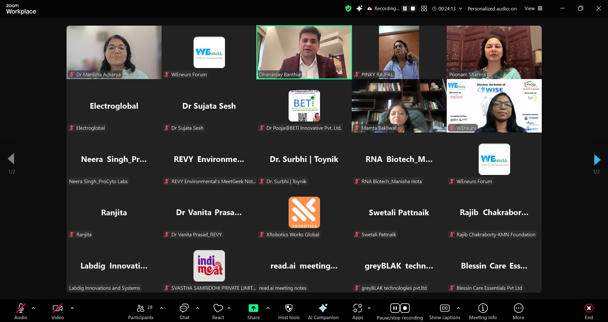Viewport: 608px width, 322px height.
Task: Toggle Show captions button
Action: [x=445, y=312]
